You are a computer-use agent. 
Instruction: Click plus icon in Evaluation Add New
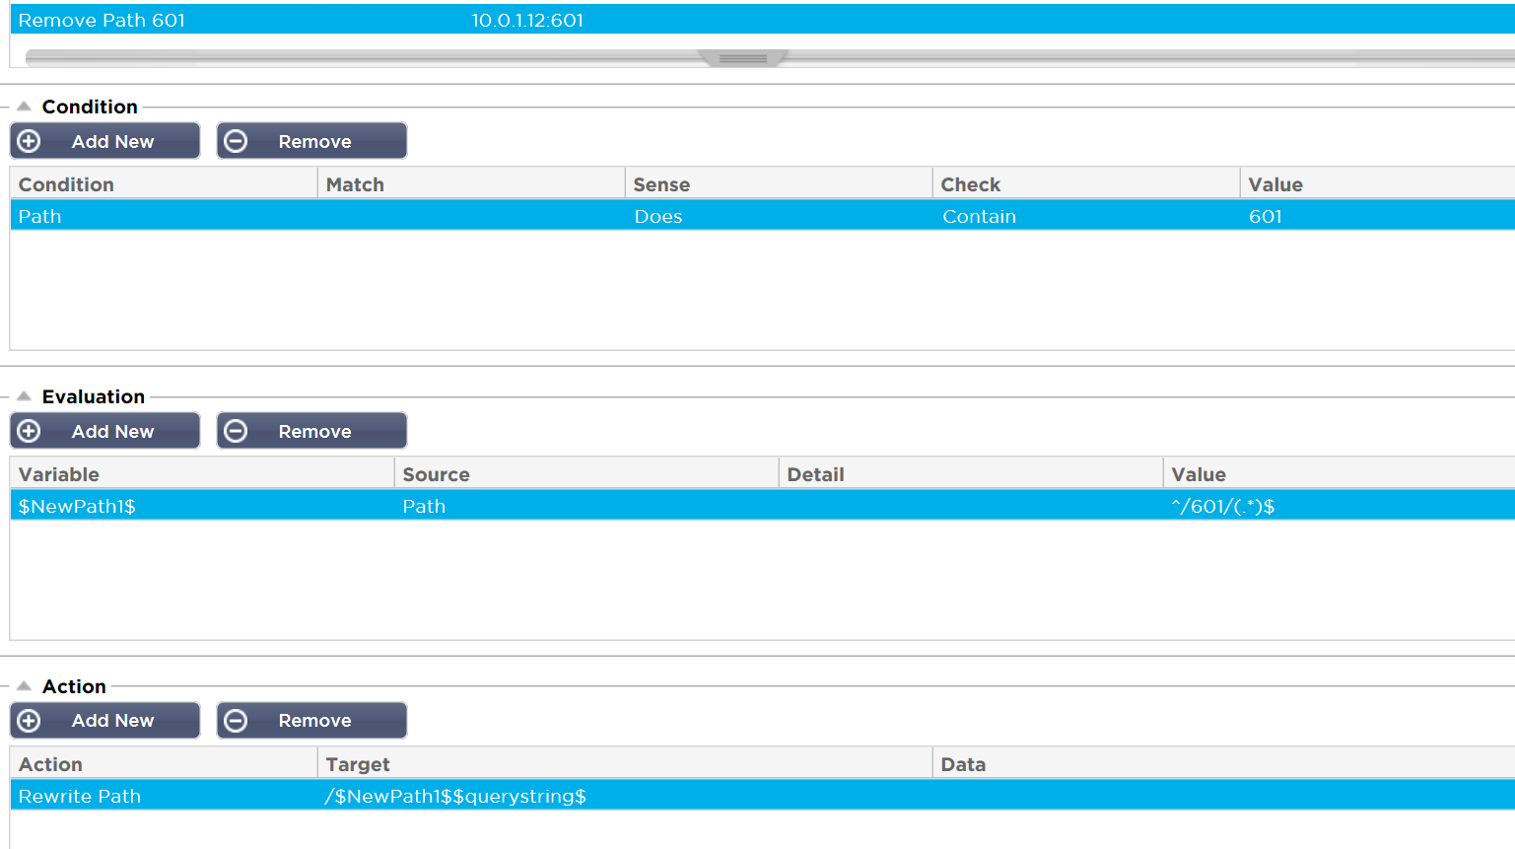30,431
